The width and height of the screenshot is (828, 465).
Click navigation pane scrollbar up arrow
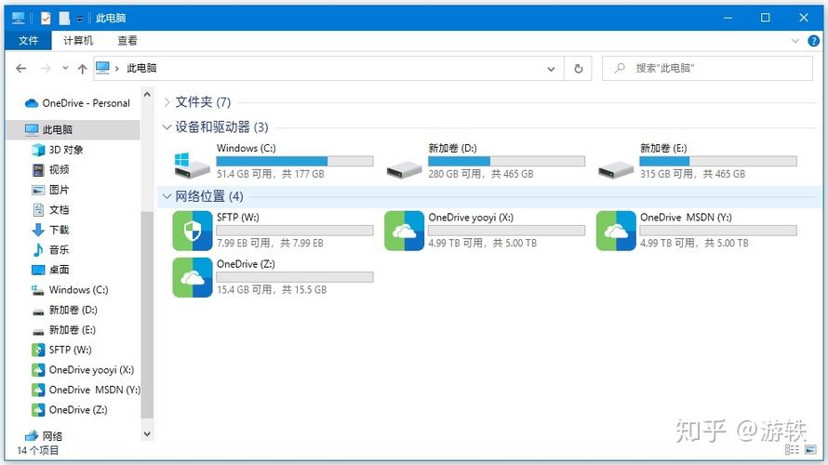pyautogui.click(x=147, y=95)
